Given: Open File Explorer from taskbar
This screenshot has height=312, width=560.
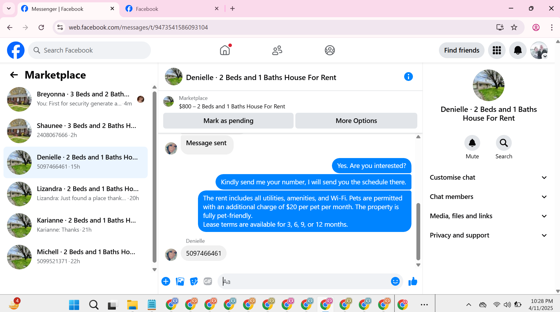Looking at the screenshot, I should (132, 305).
